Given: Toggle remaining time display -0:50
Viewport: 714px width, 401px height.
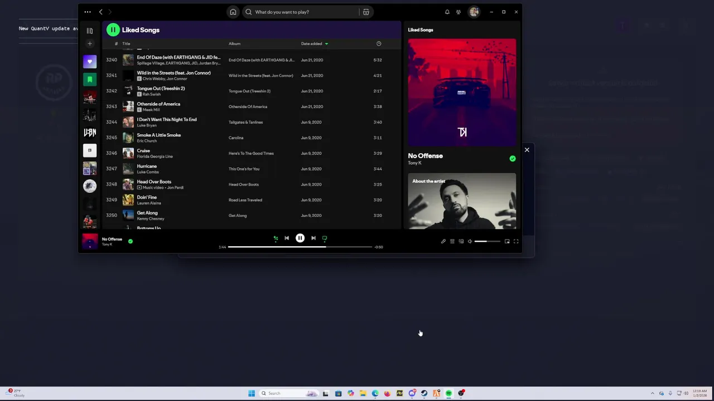Looking at the screenshot, I should tap(379, 247).
